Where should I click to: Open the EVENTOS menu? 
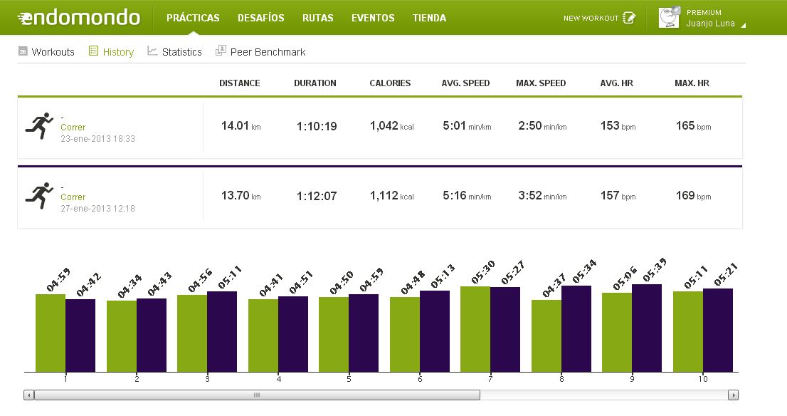(373, 18)
